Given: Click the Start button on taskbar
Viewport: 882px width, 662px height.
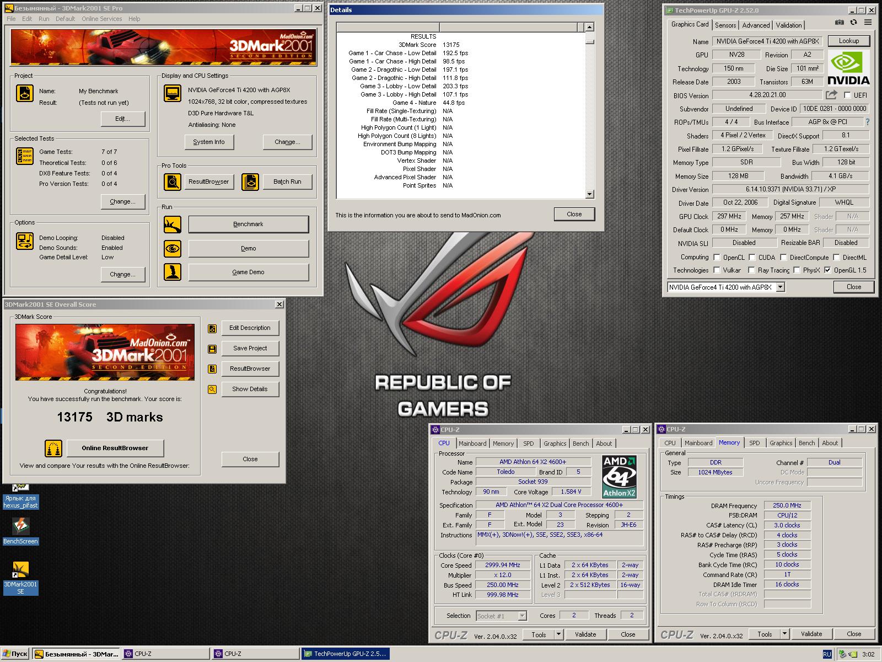Looking at the screenshot, I should point(15,654).
